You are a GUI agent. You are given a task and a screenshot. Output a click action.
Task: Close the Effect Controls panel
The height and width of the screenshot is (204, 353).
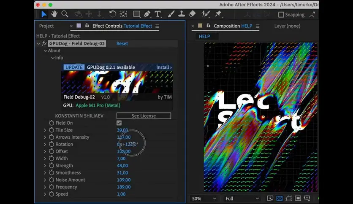(71, 26)
